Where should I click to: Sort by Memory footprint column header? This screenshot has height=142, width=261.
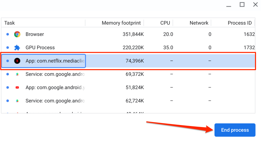coord(122,23)
